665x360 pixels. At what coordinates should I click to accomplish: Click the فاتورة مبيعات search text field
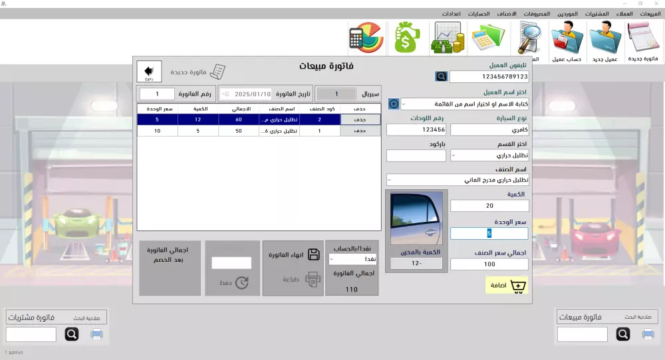pos(583,334)
